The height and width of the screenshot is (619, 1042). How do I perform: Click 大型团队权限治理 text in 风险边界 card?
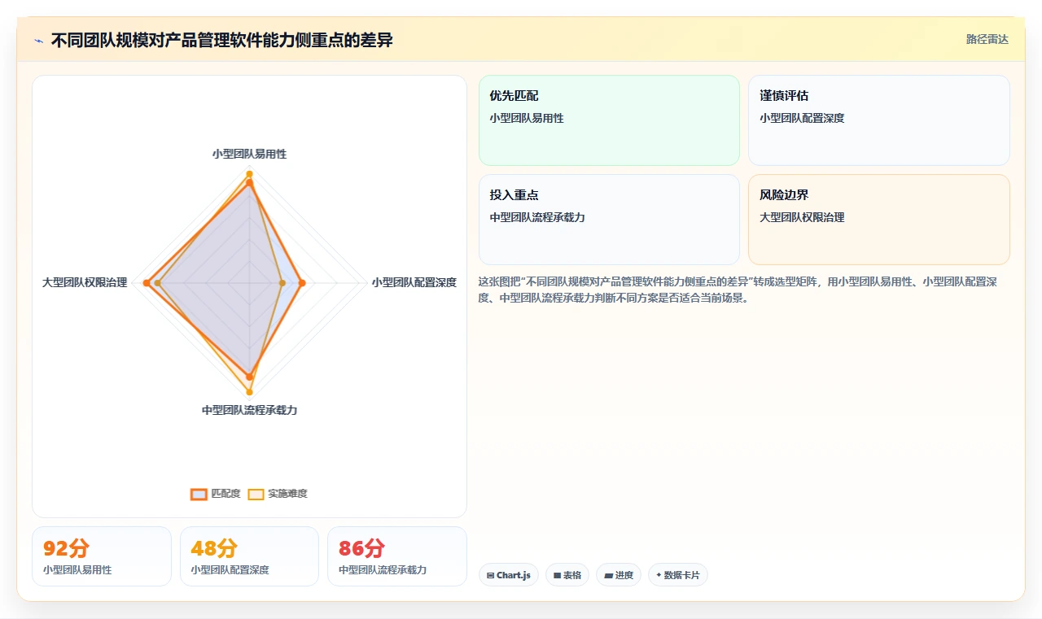(802, 217)
